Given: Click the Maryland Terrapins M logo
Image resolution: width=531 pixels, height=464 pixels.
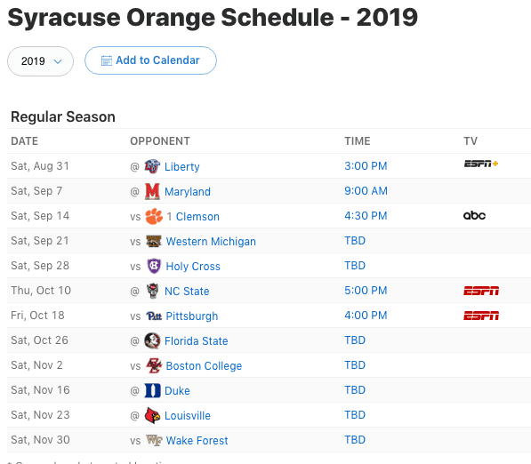Looking at the screenshot, I should click(152, 191).
